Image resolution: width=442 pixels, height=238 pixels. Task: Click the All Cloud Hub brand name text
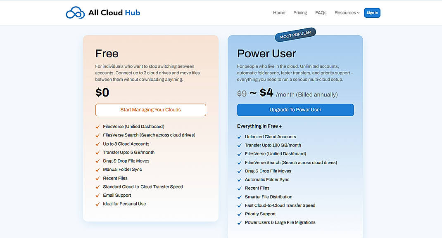(x=114, y=13)
